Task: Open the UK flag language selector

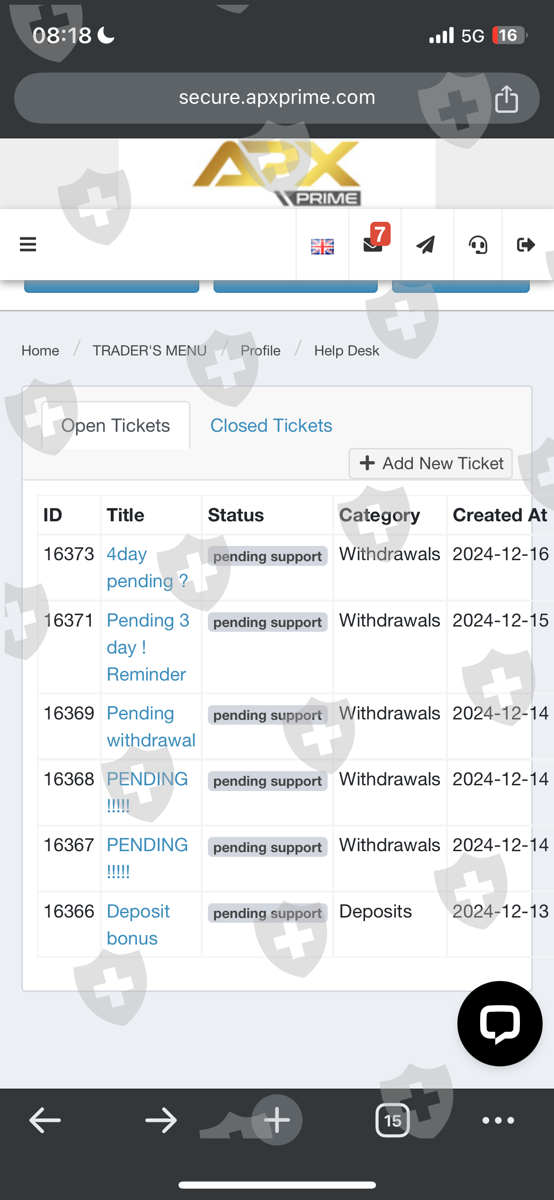Action: (x=322, y=246)
